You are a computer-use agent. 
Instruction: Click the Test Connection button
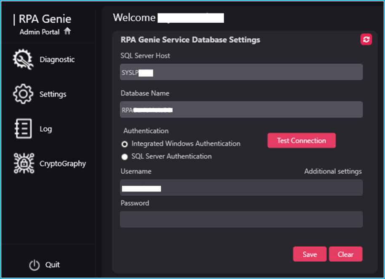click(x=302, y=141)
